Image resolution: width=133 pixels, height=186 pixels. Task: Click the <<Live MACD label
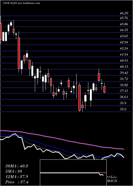tap(112, 179)
